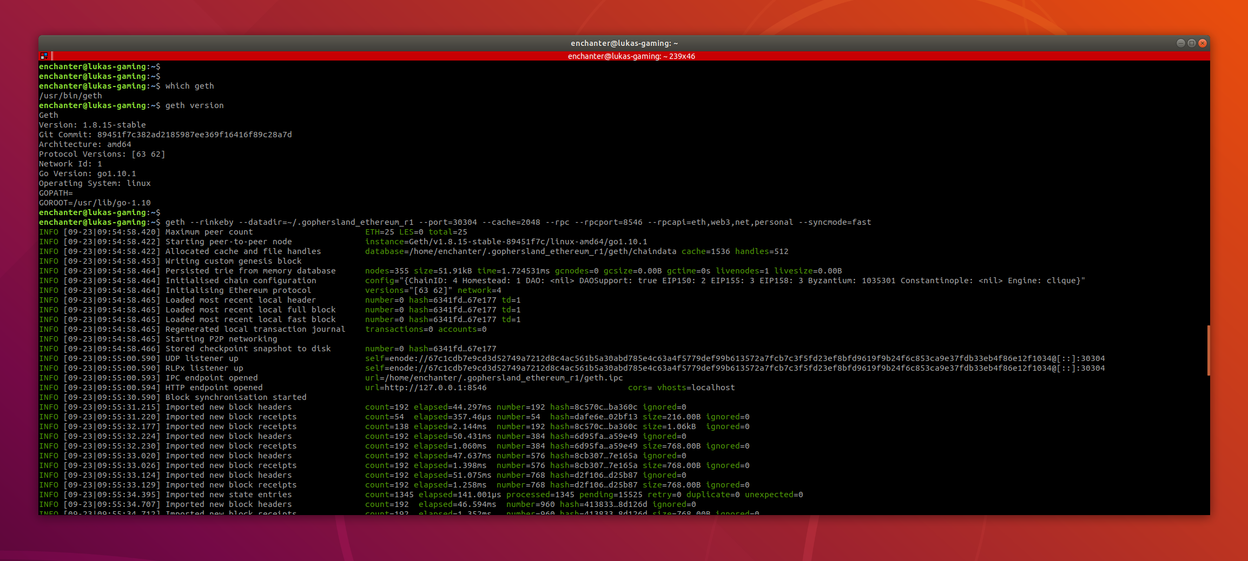Click the 'geth version' command text
Image resolution: width=1248 pixels, height=561 pixels.
tap(194, 105)
